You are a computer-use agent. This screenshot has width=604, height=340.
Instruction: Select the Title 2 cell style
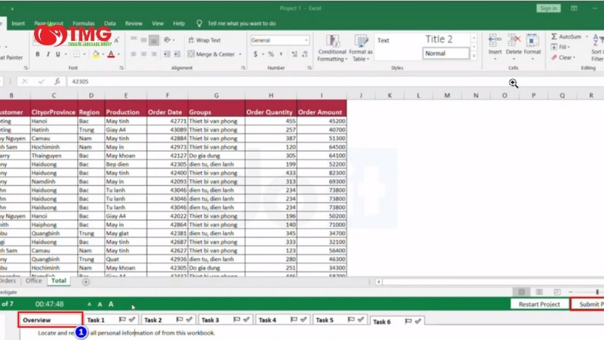439,39
